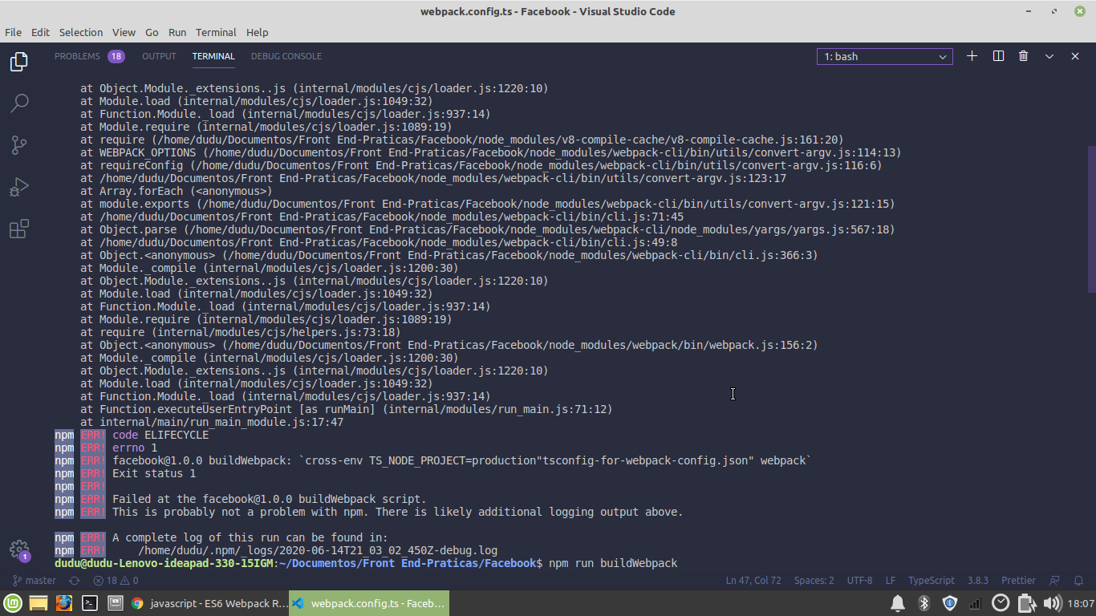The width and height of the screenshot is (1096, 616).
Task: Launch Firefox from the taskbar
Action: tap(64, 603)
